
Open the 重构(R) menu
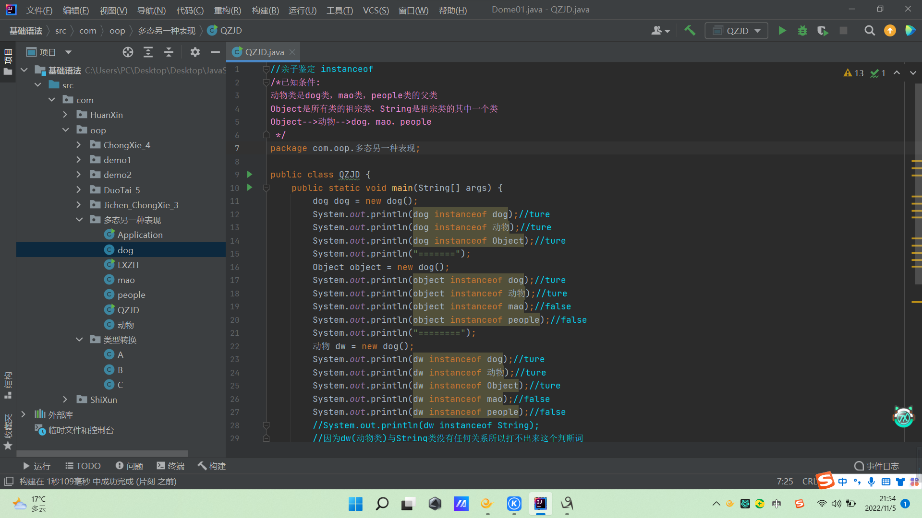tap(227, 10)
